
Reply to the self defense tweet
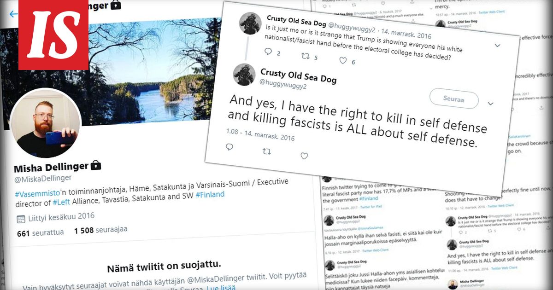click(x=229, y=147)
